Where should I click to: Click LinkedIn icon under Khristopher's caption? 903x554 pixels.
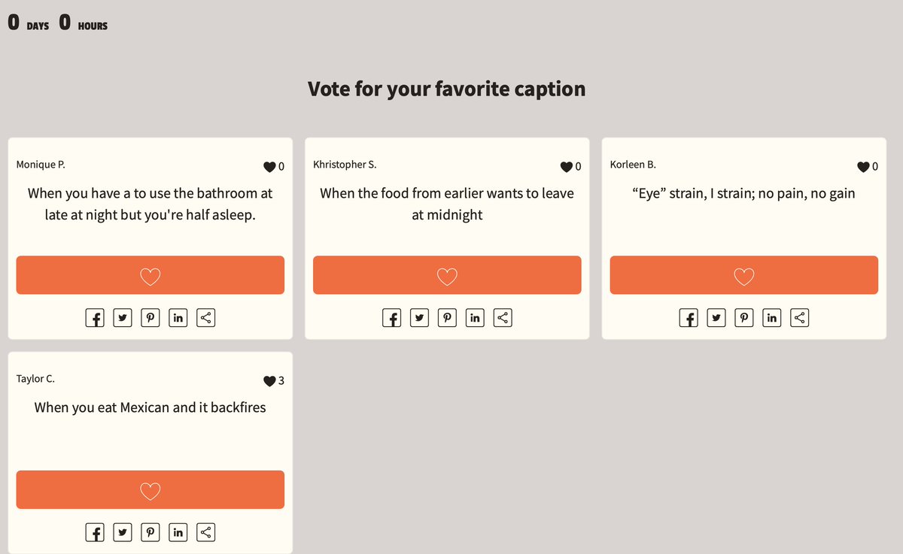[x=475, y=318]
